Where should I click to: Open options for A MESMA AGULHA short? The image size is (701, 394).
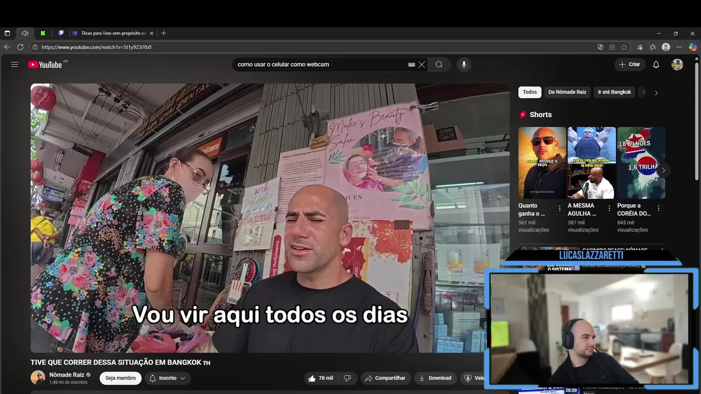pos(609,208)
